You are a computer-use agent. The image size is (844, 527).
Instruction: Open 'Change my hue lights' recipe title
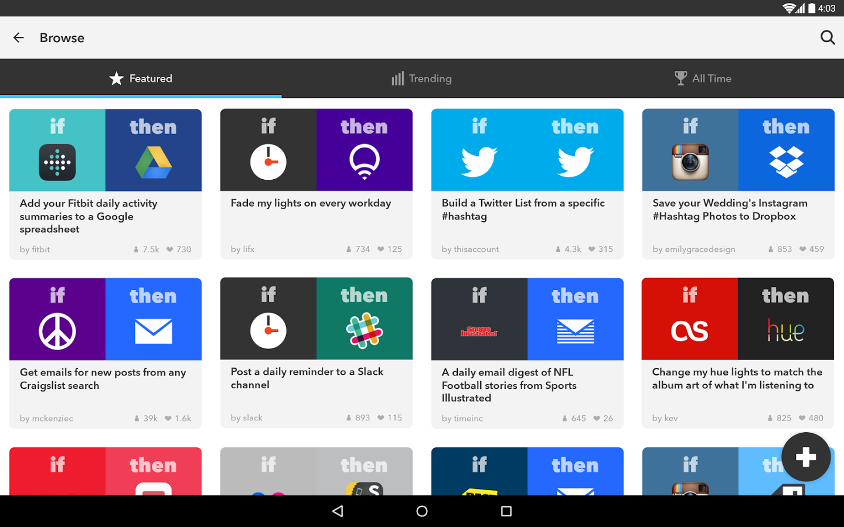pyautogui.click(x=737, y=378)
